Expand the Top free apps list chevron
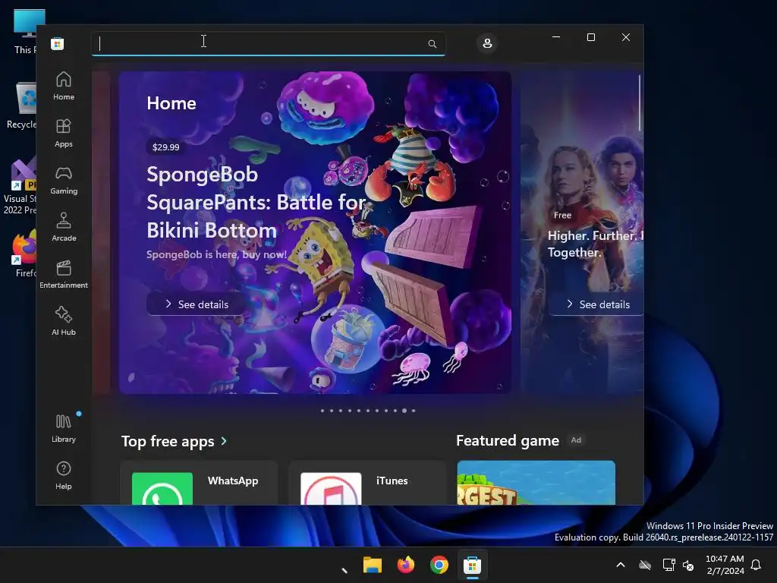 [x=224, y=441]
